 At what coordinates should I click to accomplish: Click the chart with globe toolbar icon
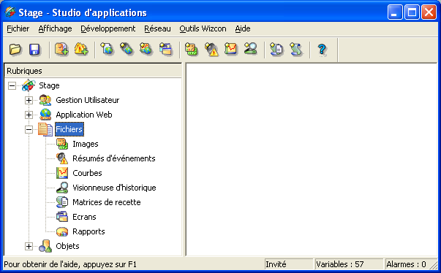pyautogui.click(x=146, y=49)
